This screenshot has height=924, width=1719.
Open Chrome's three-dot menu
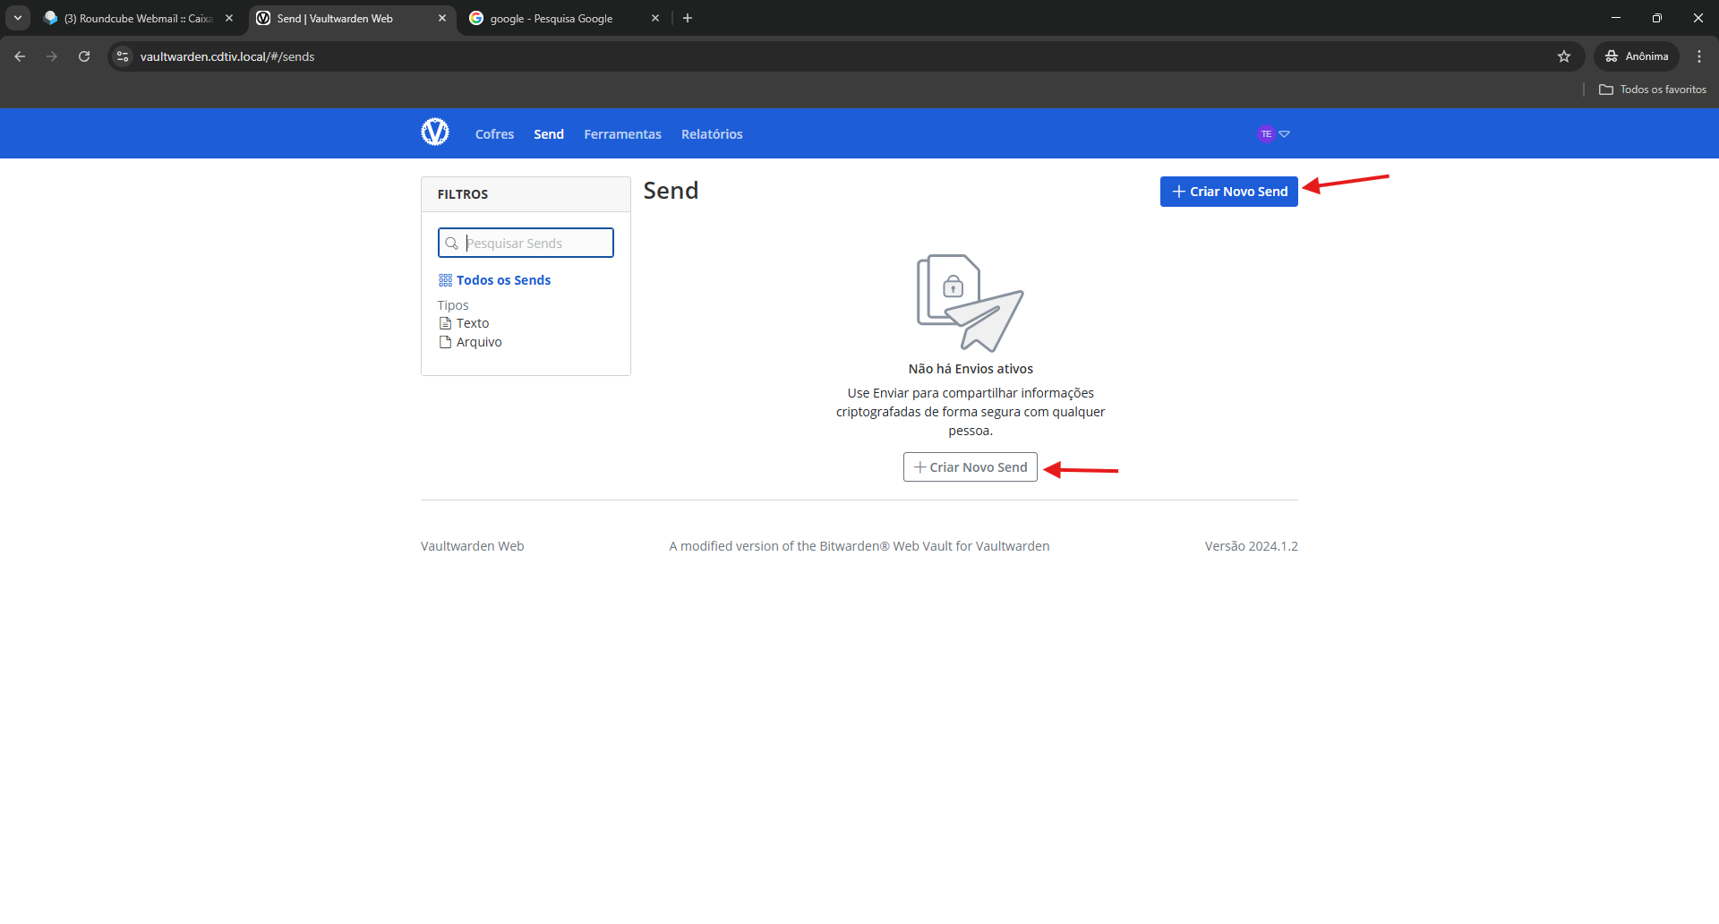1699,56
